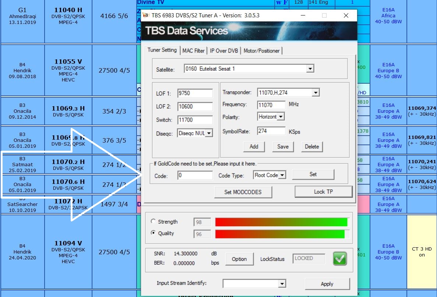Click the B3 Satmaat 25.02.2019 cell
The height and width of the screenshot is (297, 437).
click(x=22, y=165)
